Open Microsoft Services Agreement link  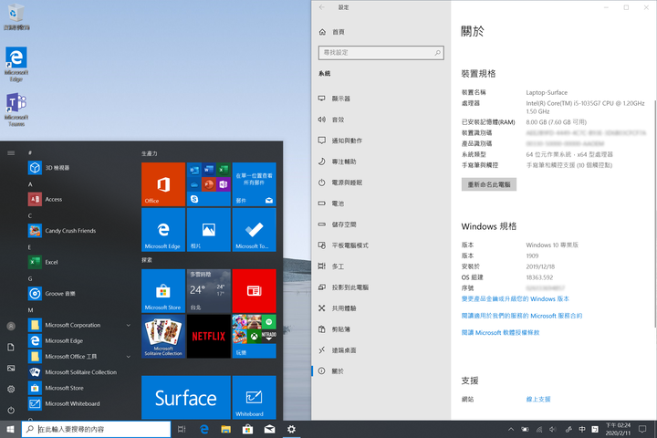tap(522, 316)
